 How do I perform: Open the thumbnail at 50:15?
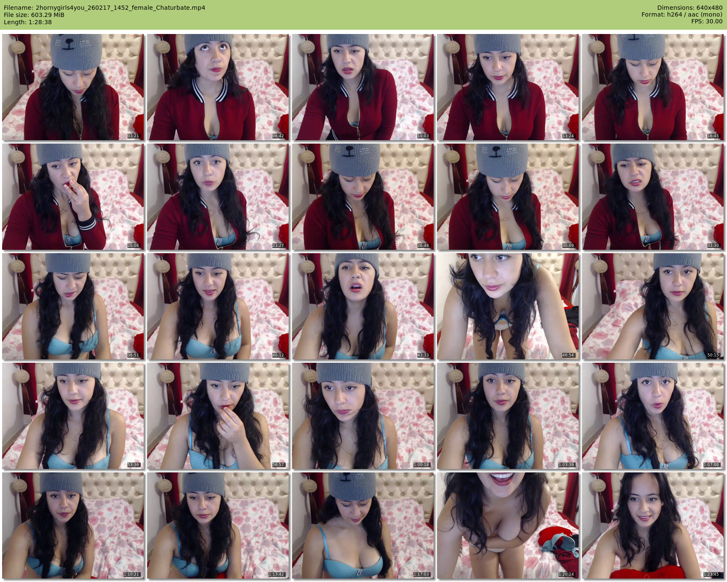coord(653,306)
